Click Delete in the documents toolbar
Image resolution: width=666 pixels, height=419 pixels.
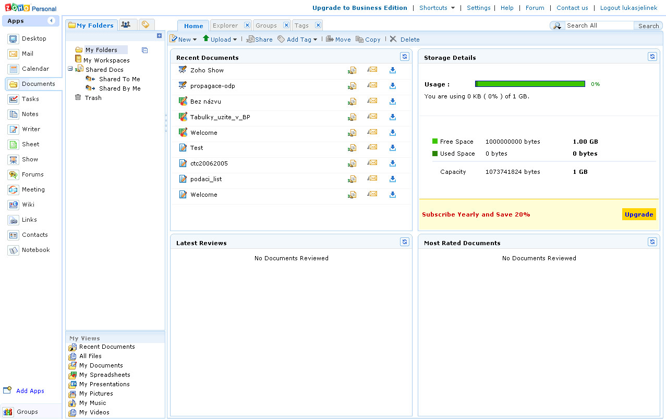point(404,39)
